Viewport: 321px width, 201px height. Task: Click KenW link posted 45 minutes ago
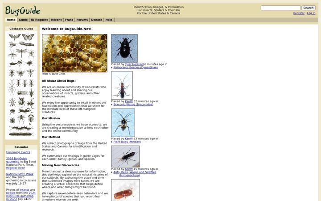pos(129,169)
